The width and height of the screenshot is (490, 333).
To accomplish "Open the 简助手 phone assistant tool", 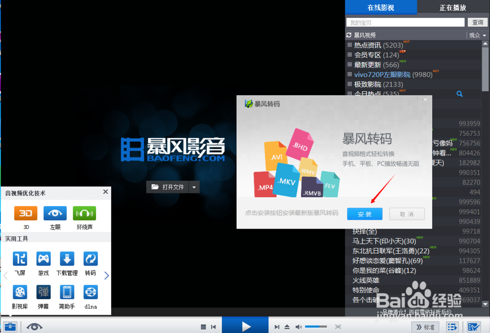I will 67,292.
